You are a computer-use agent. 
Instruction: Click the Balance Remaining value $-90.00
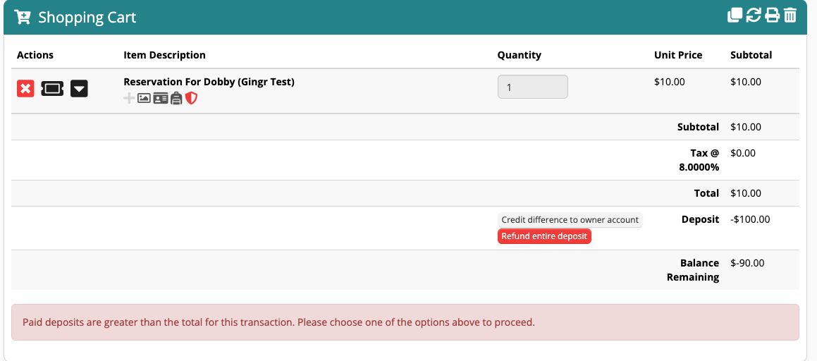748,263
